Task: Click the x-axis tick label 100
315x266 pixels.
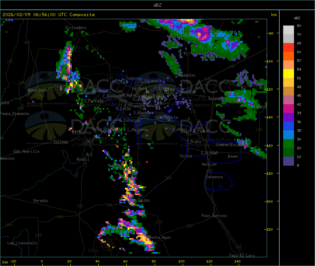Action: 181,261
